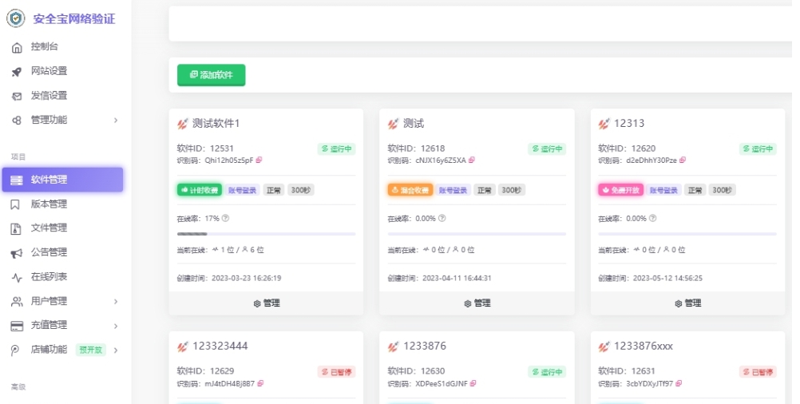Viewport: 800px width, 404px height.
Task: Select 软件管理 in the sidebar
Action: click(63, 180)
